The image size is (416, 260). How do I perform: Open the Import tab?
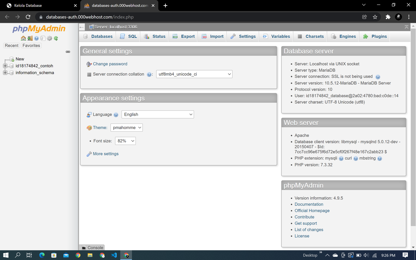(213, 36)
